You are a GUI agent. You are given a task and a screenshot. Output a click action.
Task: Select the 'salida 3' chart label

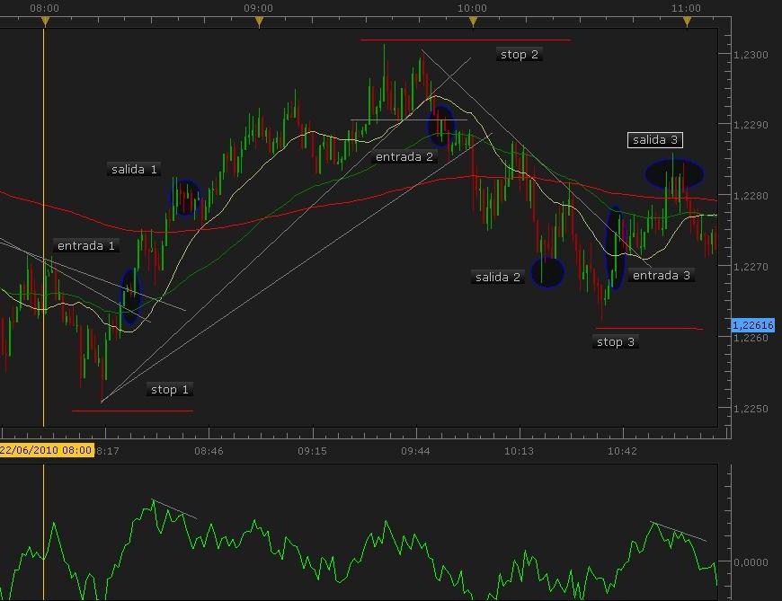(655, 140)
